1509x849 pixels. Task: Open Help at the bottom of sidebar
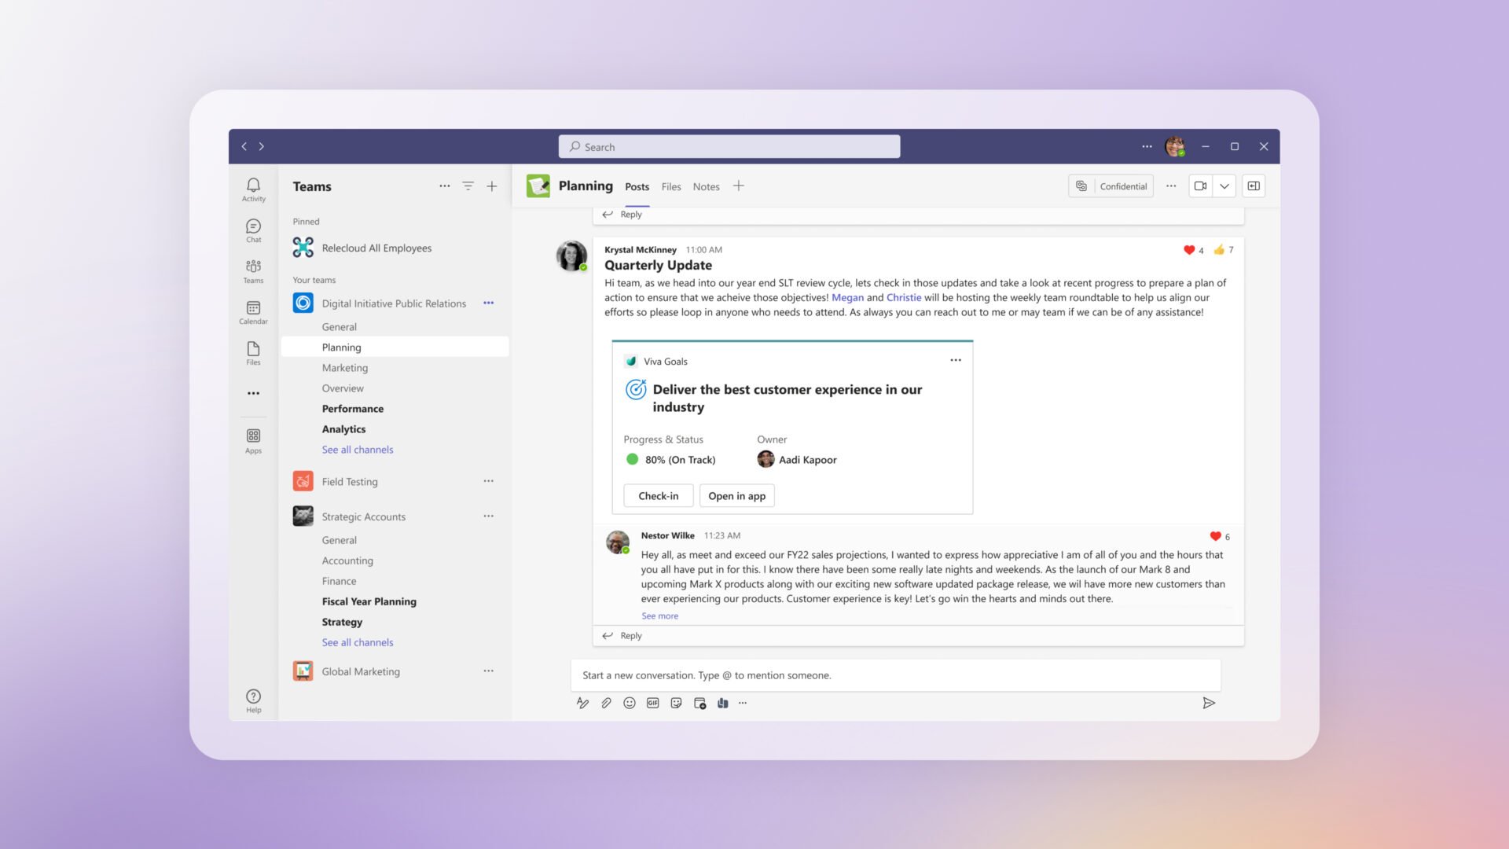click(253, 700)
